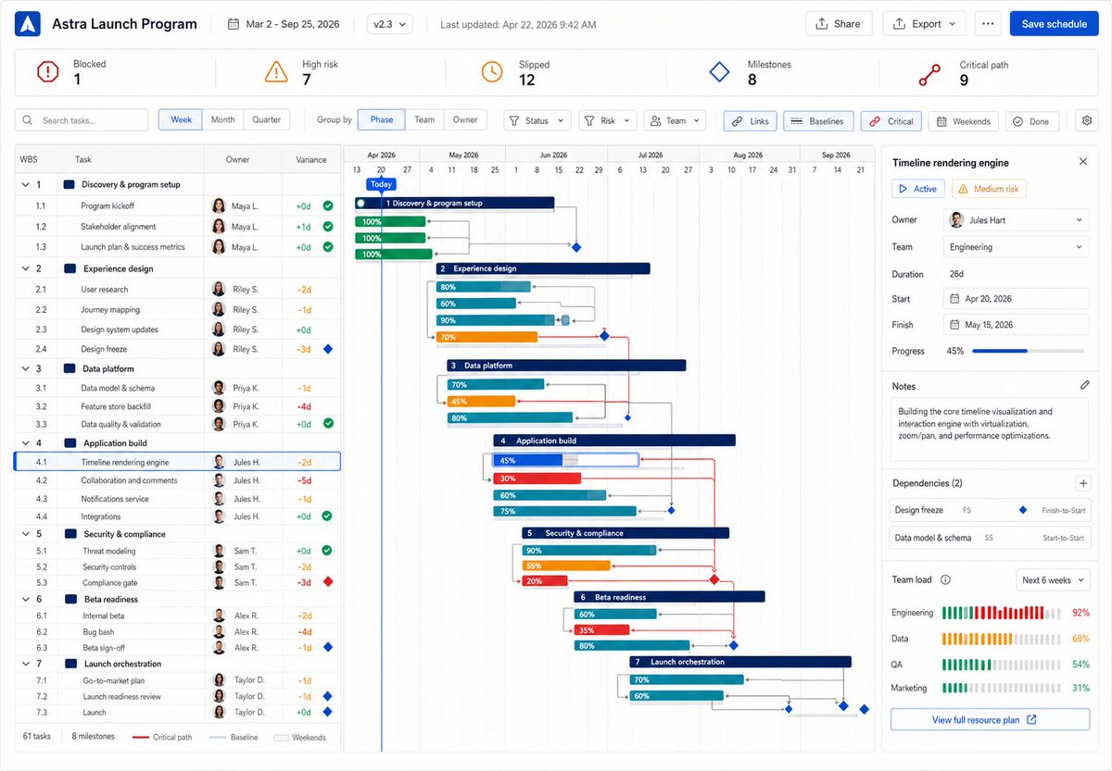Open the Team Engineering dropdown in the panel
1112x771 pixels.
click(x=1017, y=247)
